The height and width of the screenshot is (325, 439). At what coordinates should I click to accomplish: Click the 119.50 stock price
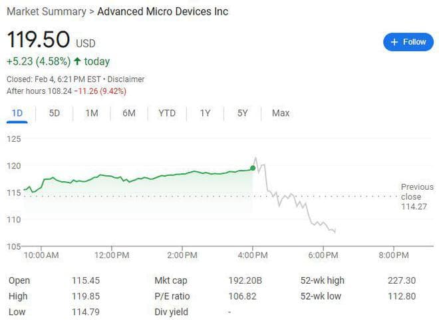38,39
